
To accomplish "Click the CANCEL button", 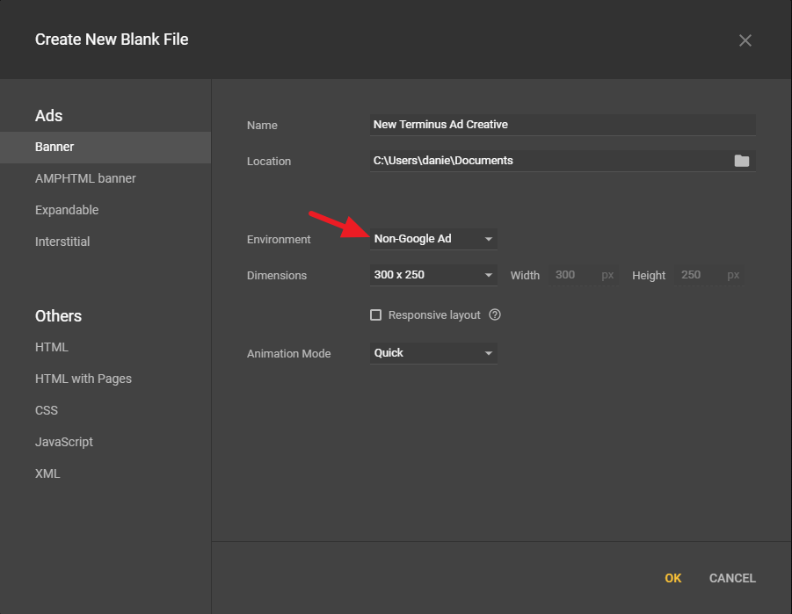I will point(732,578).
